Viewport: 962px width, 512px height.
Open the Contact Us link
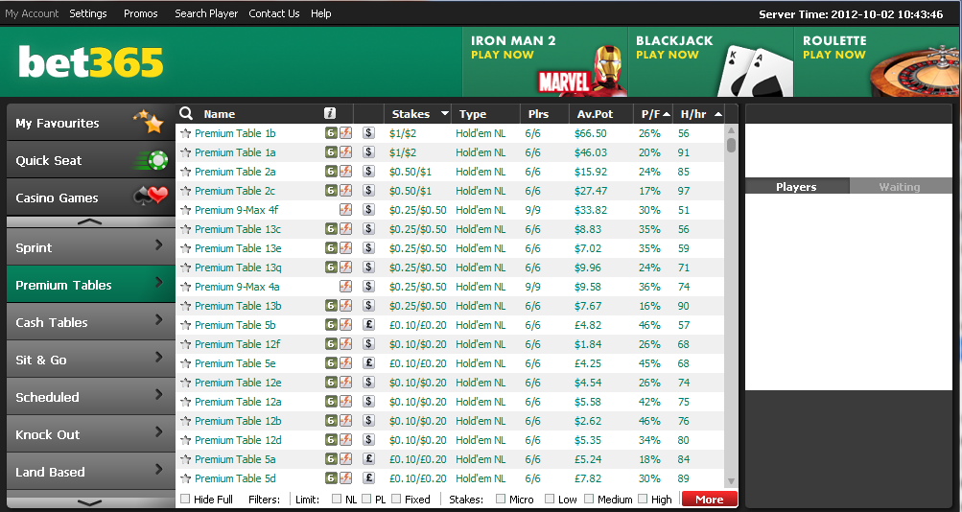coord(274,13)
